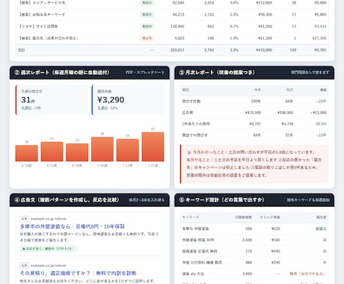
Task: Click the 広告 badge on the first ad
Action: pos(24,219)
